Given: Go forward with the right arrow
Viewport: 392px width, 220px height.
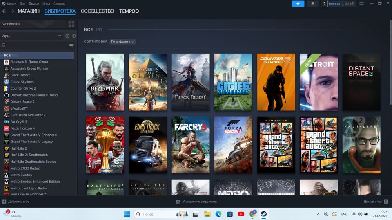Looking at the screenshot, I should click(x=12, y=11).
